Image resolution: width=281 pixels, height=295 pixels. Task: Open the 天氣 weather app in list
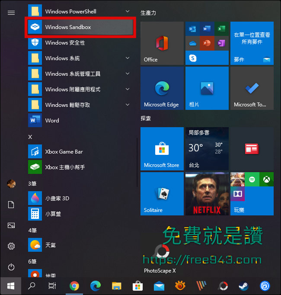tap(80, 245)
